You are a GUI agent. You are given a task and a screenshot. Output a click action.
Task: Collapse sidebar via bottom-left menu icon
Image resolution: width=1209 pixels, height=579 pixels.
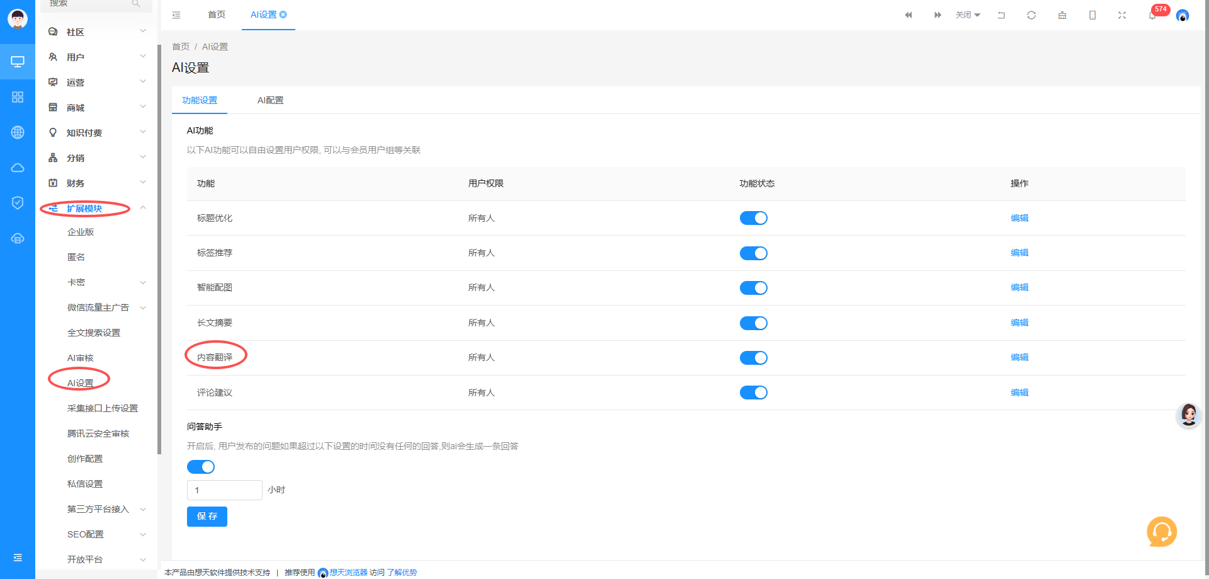tap(18, 558)
